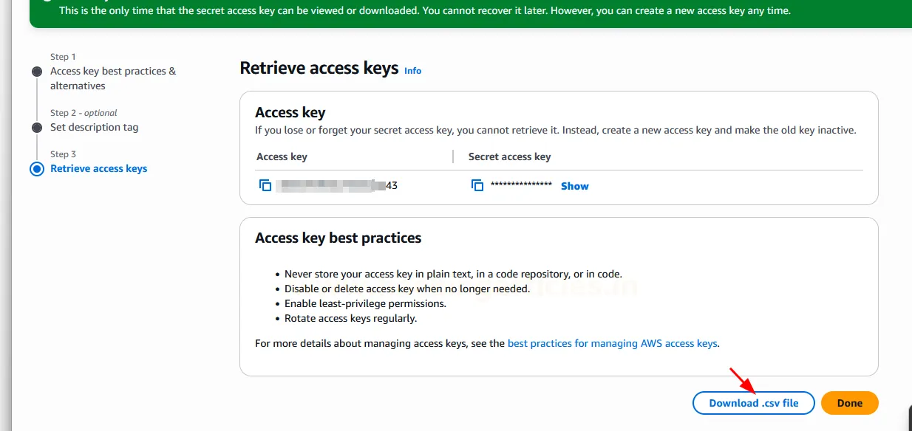Select the Retrieve access keys step
The height and width of the screenshot is (431, 912).
[x=98, y=168]
